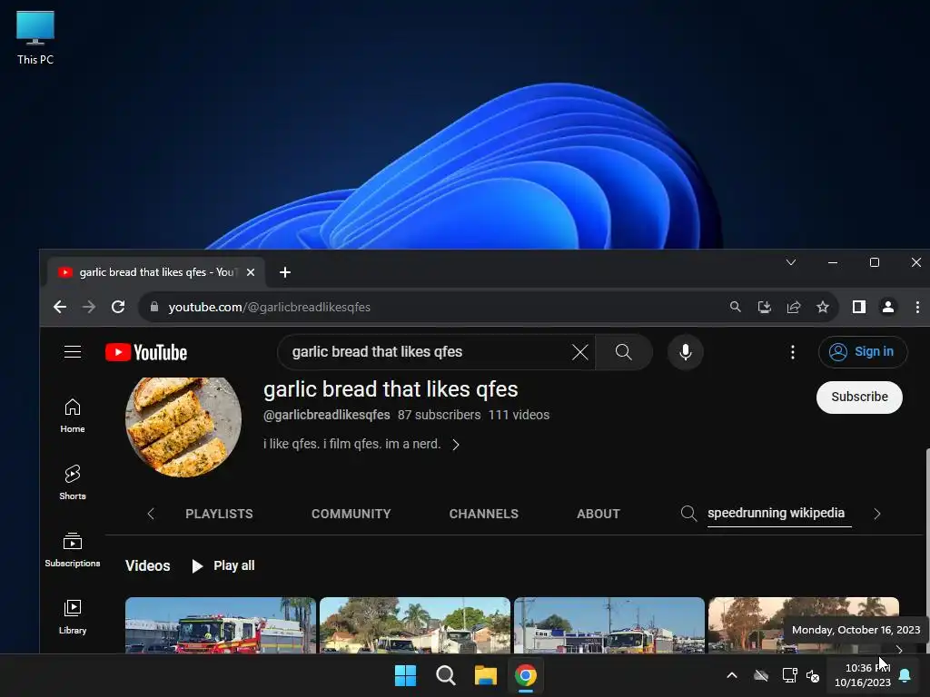Click the muted volume tray icon

tap(813, 675)
